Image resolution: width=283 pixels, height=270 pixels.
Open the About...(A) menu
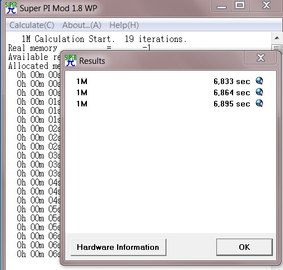[x=82, y=25]
